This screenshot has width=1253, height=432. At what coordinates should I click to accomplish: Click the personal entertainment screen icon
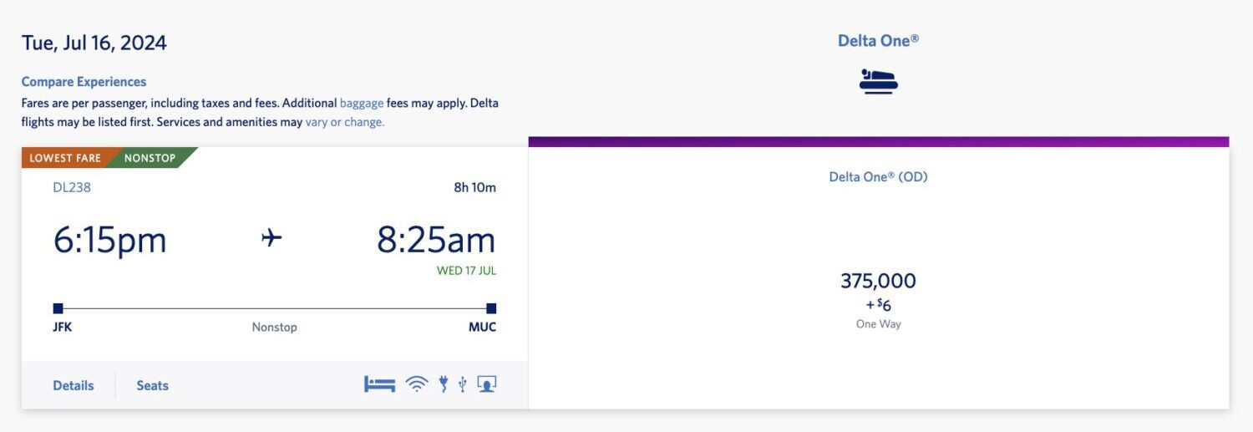[x=487, y=384]
